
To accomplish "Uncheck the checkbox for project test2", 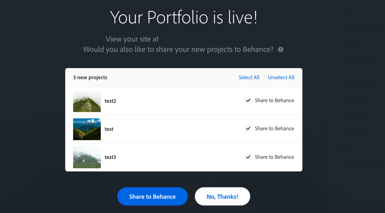I will coord(248,100).
